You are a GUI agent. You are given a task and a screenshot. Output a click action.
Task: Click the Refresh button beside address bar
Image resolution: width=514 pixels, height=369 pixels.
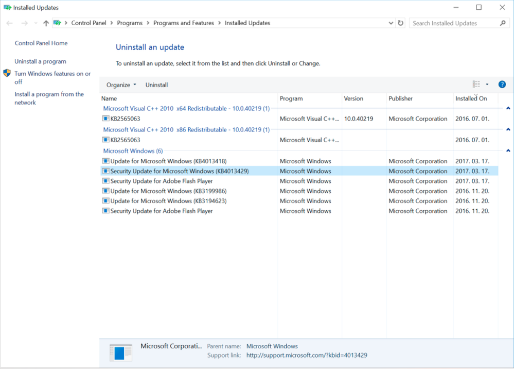click(401, 23)
